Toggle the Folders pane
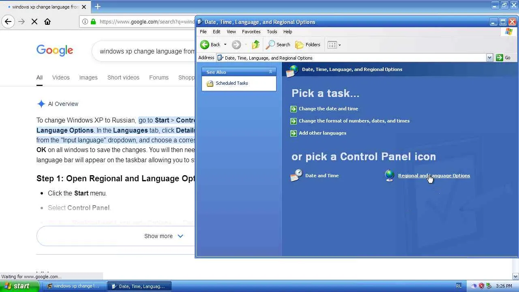 [308, 45]
